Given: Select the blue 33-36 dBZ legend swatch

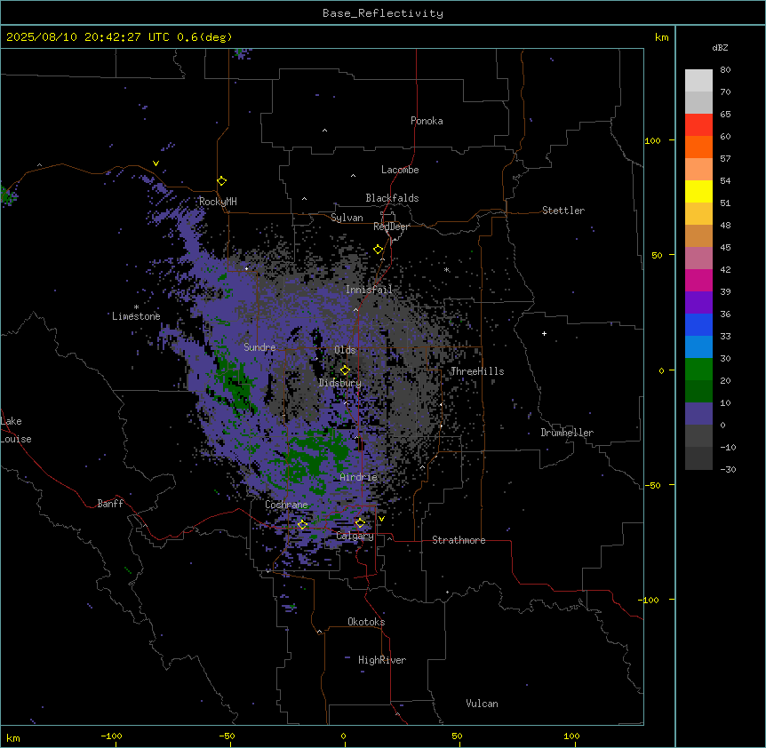Looking at the screenshot, I should coord(698,324).
